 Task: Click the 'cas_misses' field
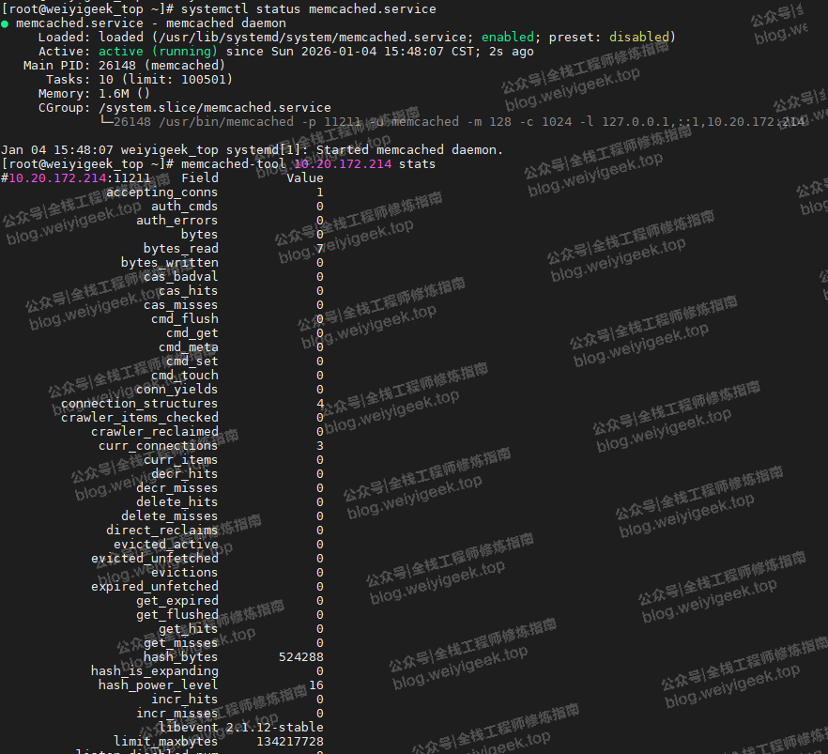(x=180, y=305)
